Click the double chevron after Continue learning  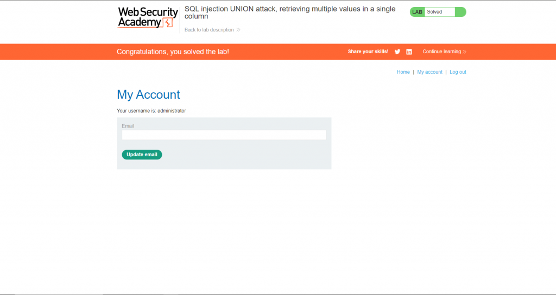[x=464, y=52]
